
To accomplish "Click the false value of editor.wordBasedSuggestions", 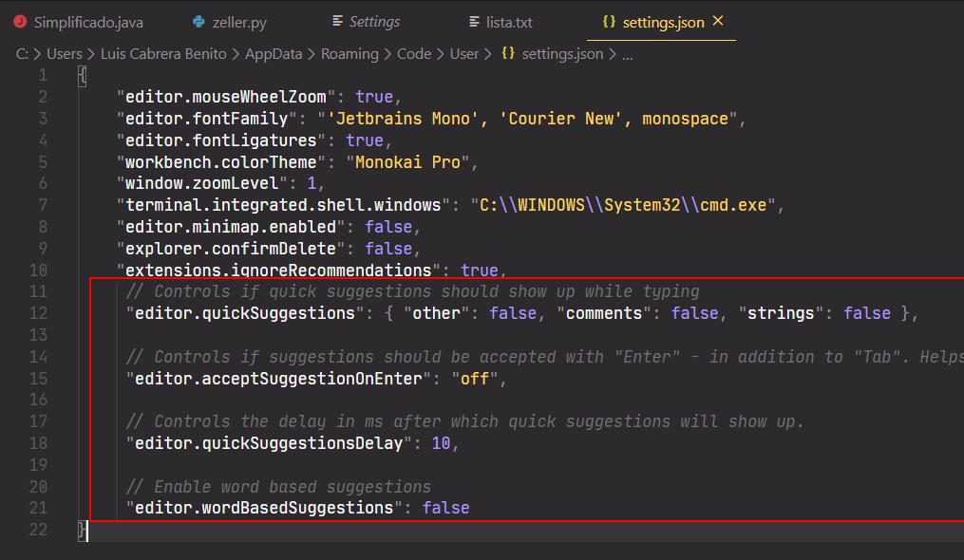I will (445, 508).
